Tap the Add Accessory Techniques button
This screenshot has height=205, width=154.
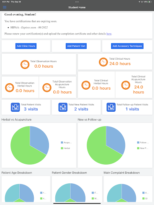pyautogui.click(x=127, y=46)
